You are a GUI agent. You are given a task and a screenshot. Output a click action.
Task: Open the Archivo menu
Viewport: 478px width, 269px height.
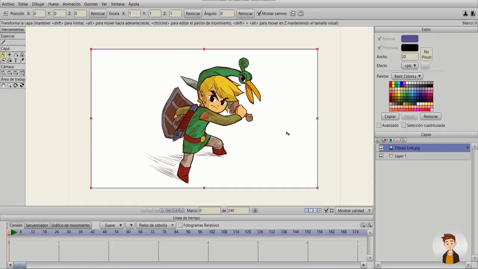(8, 4)
